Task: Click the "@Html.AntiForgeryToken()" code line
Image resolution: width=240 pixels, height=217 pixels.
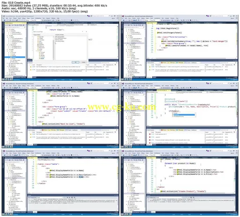Action: coord(170,33)
